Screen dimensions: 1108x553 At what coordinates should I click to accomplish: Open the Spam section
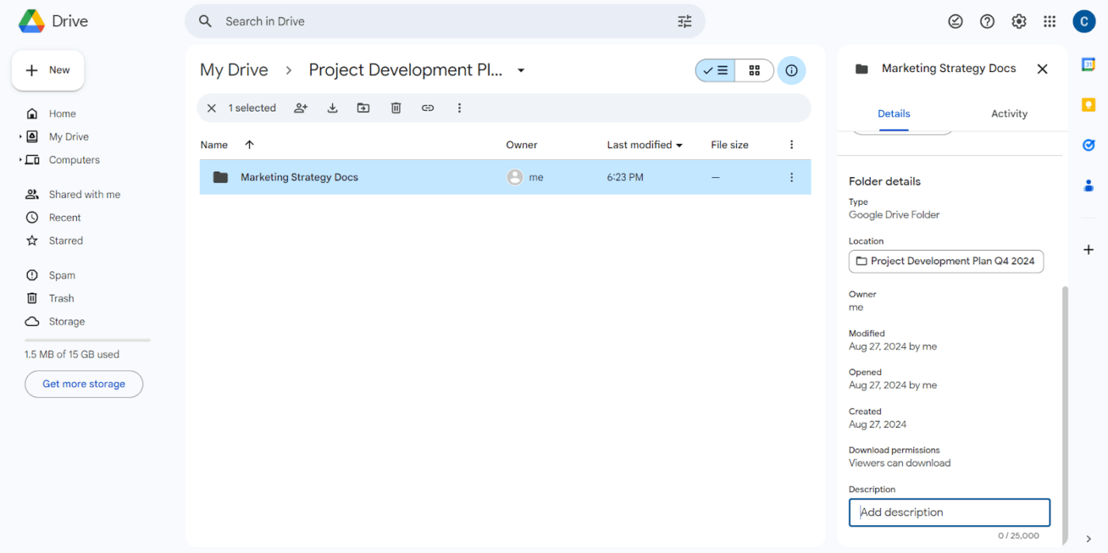pos(62,275)
